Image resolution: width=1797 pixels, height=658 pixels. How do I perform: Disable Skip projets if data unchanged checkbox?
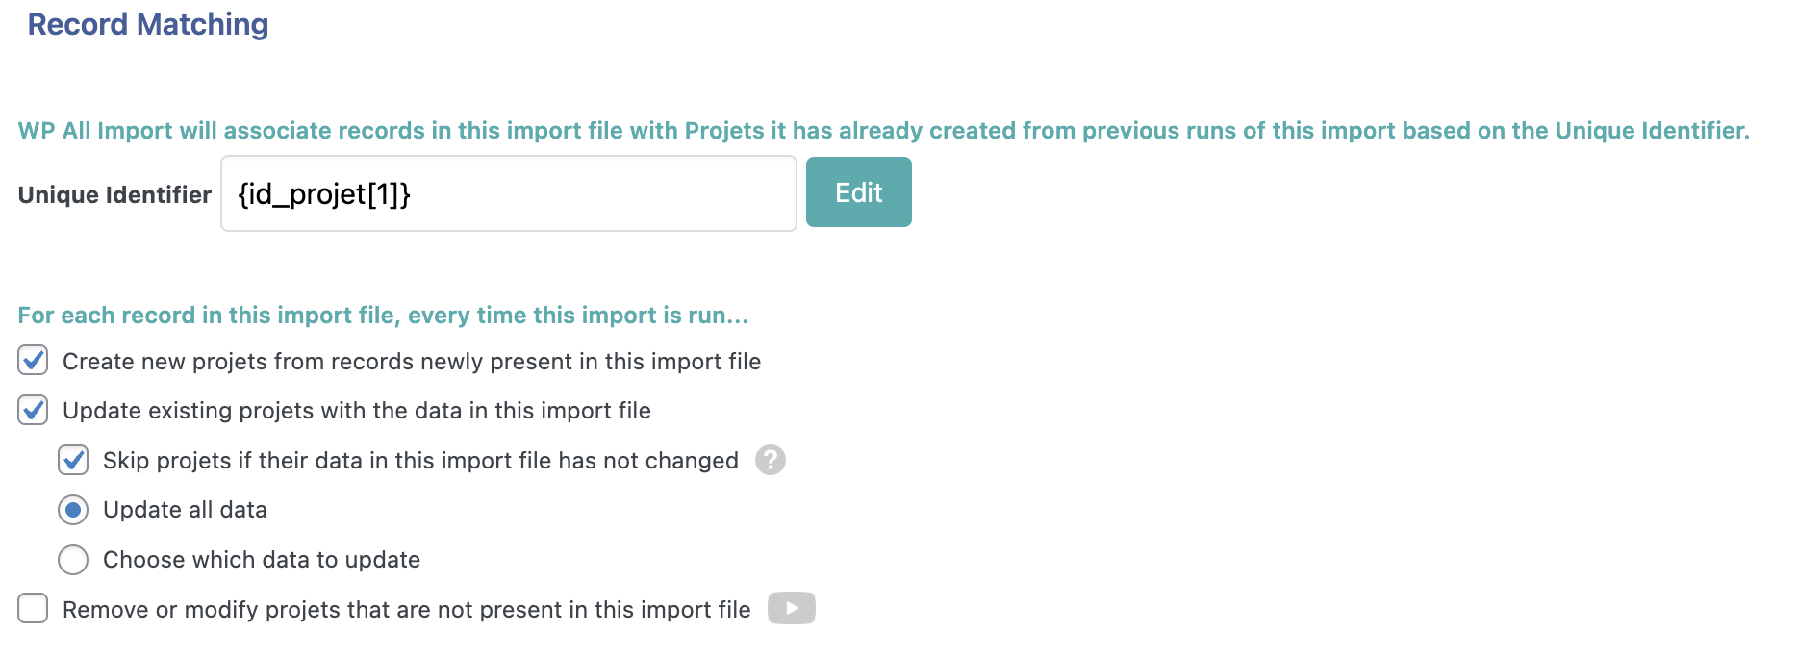click(x=73, y=460)
